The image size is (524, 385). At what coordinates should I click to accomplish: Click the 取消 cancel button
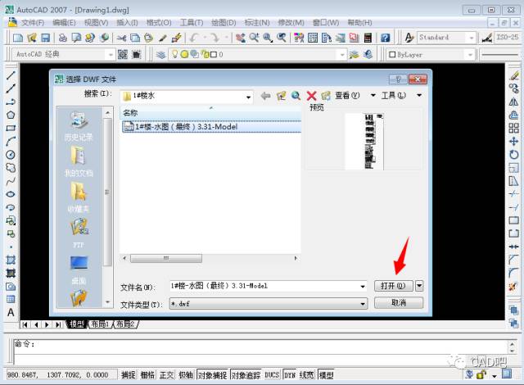tap(398, 303)
